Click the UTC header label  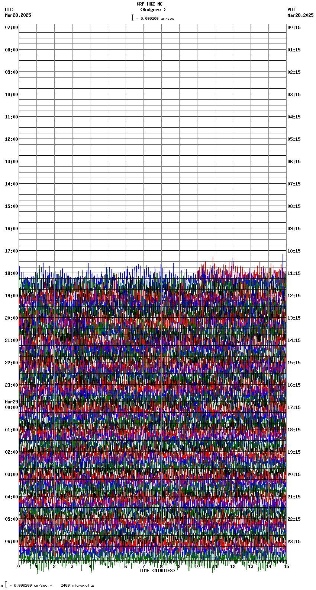pos(9,10)
